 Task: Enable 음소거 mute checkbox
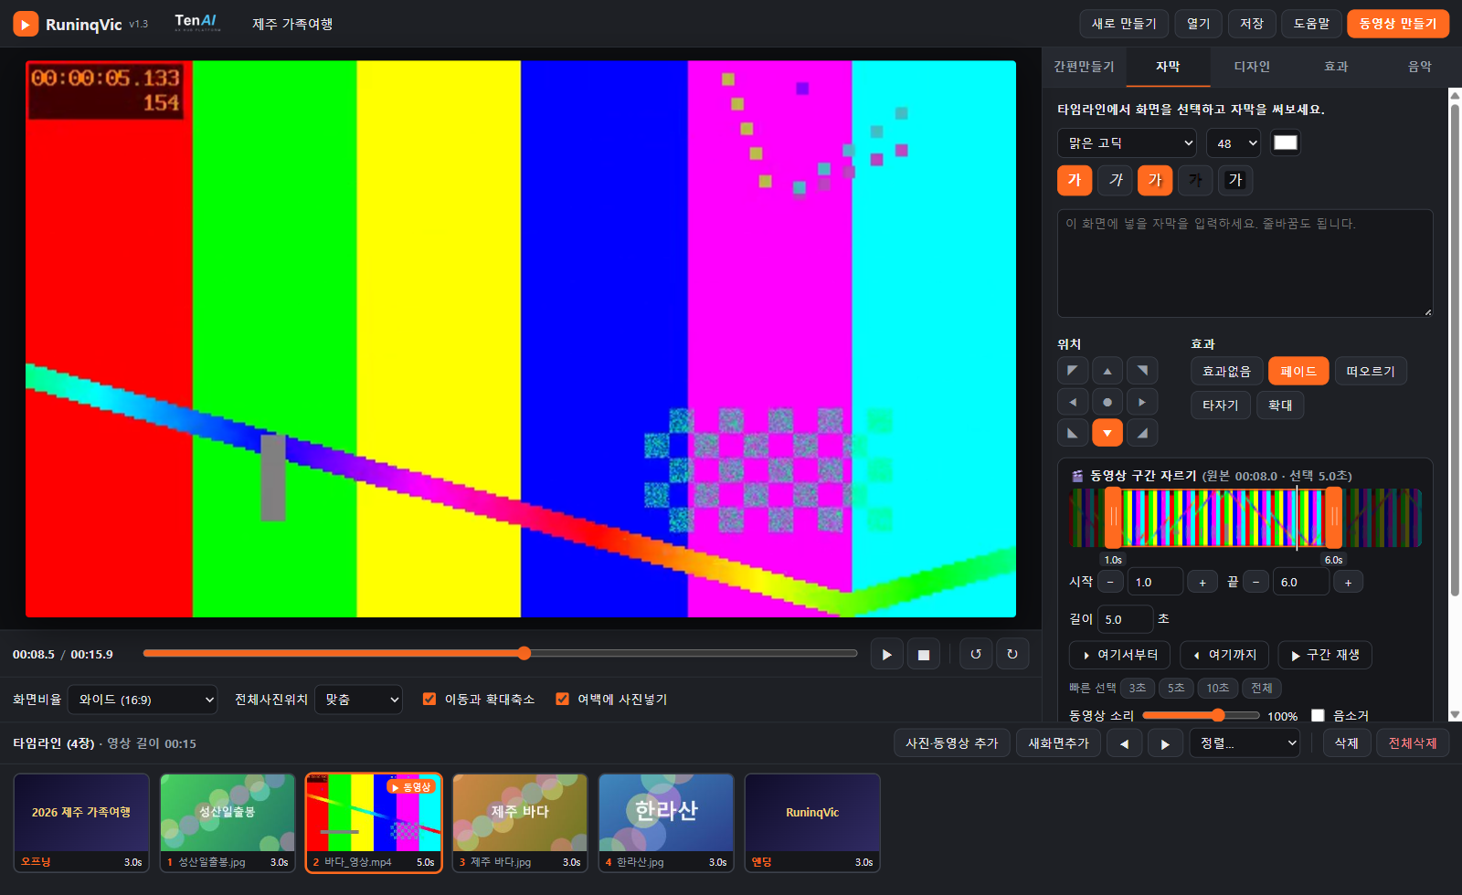click(x=1318, y=715)
